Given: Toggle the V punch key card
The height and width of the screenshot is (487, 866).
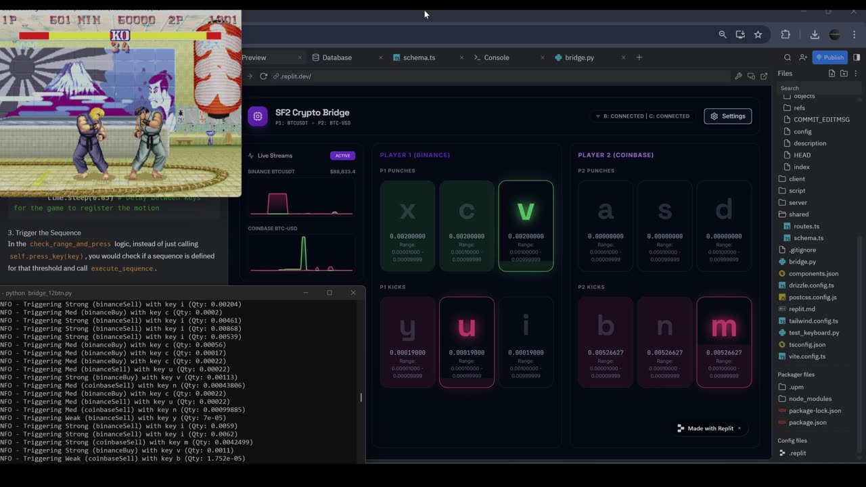Looking at the screenshot, I should pyautogui.click(x=526, y=226).
